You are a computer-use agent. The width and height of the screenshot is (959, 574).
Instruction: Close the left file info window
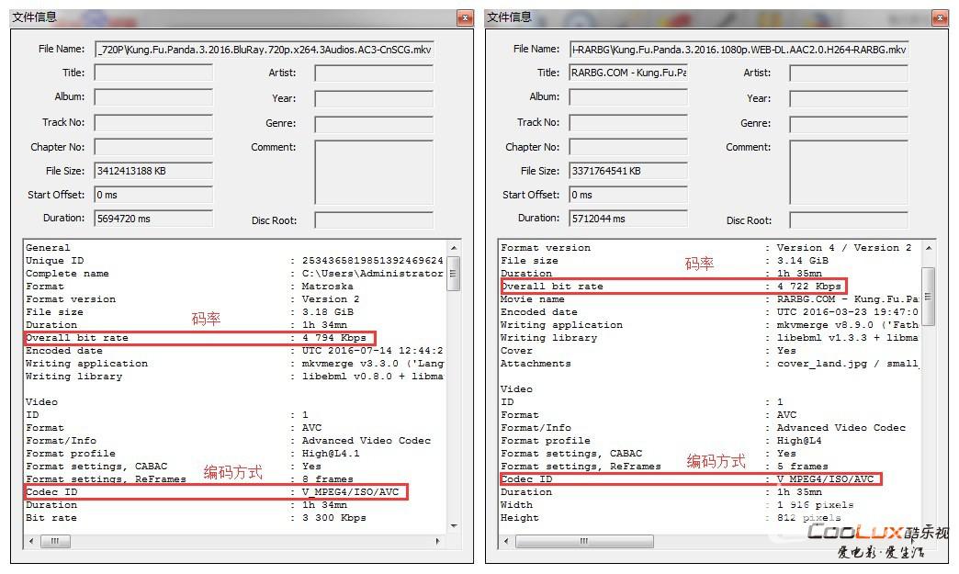[465, 18]
